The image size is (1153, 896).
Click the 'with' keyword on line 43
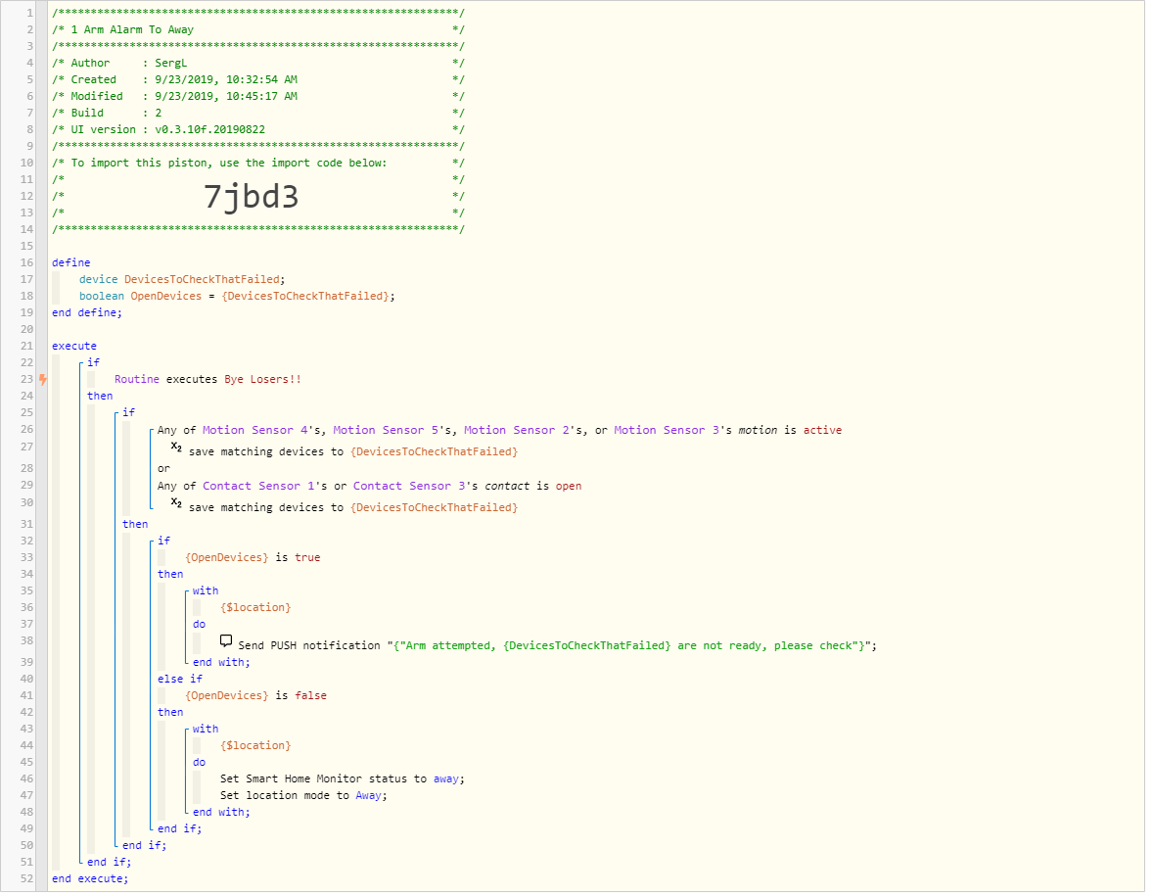(x=206, y=730)
